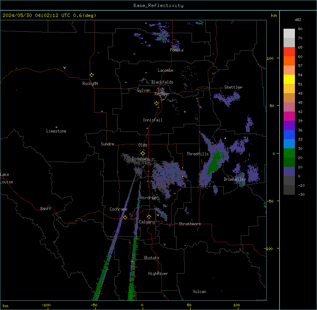Click the Okotoks city label
The image size is (317, 310).
(x=152, y=258)
